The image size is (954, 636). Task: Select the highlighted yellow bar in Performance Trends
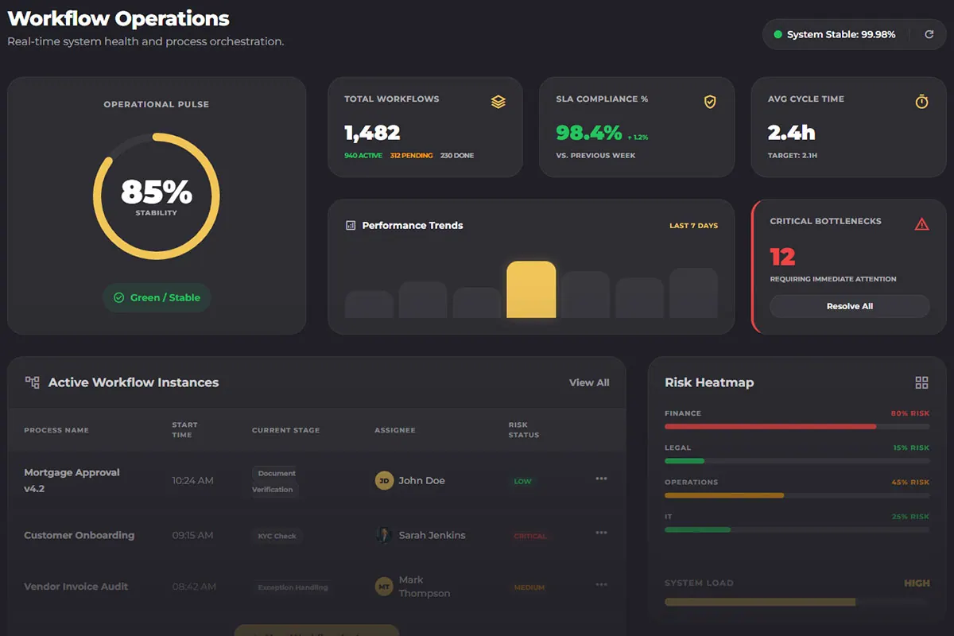531,289
